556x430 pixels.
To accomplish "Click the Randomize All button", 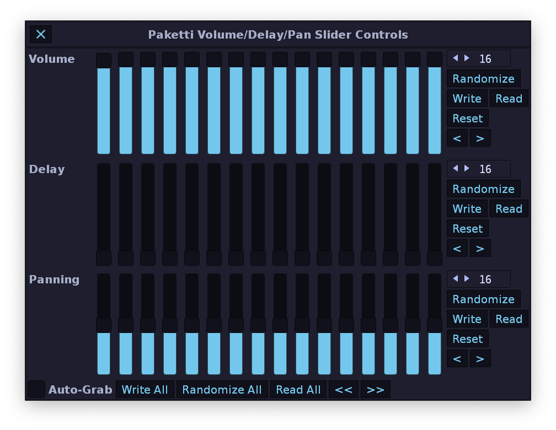I will [x=222, y=390].
